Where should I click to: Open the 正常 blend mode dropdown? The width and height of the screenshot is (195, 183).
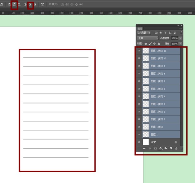[x=148, y=38]
